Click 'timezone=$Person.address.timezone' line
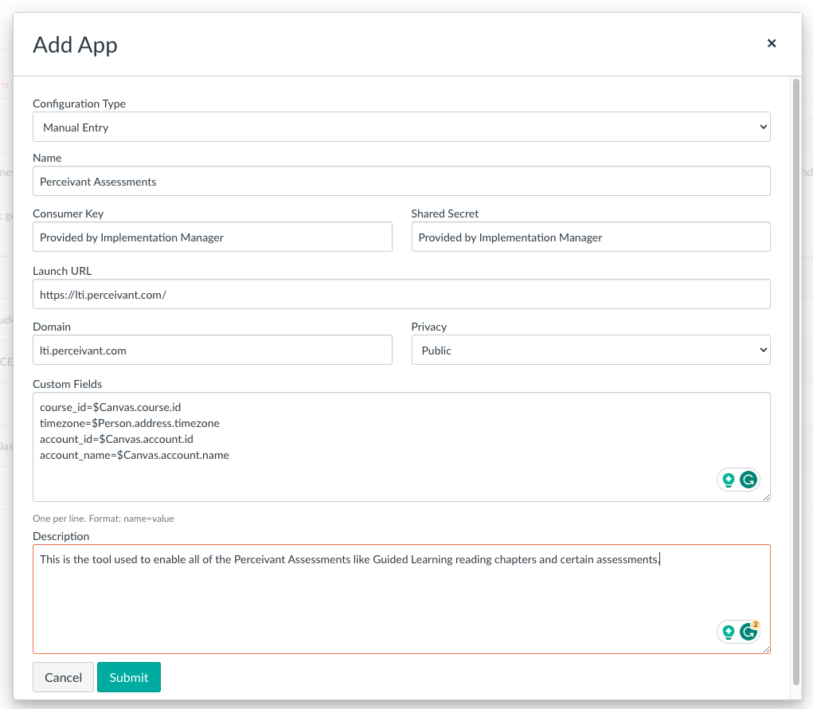 [x=130, y=423]
